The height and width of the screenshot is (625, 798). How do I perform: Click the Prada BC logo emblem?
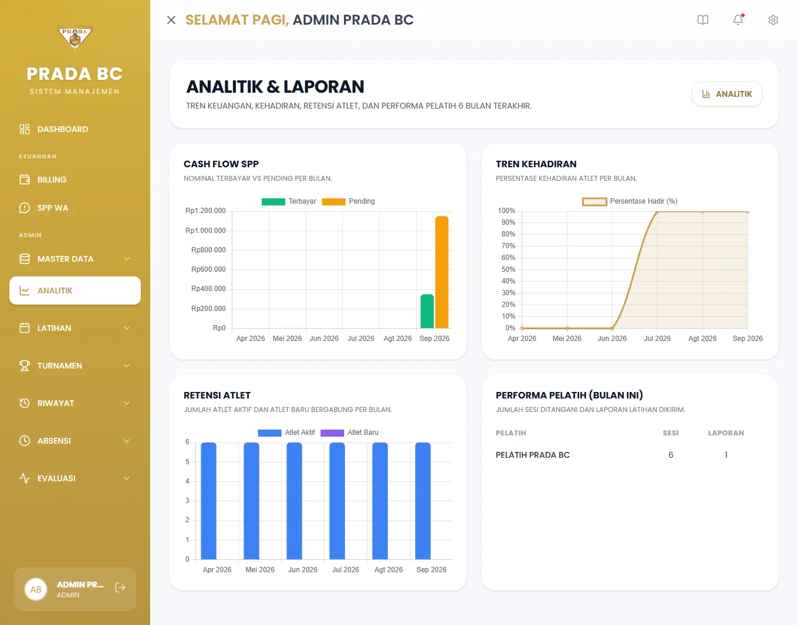tap(75, 38)
